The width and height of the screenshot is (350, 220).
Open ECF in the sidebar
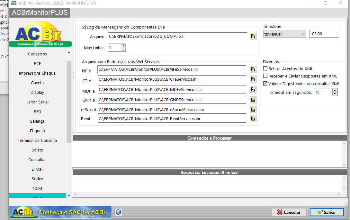point(37,64)
